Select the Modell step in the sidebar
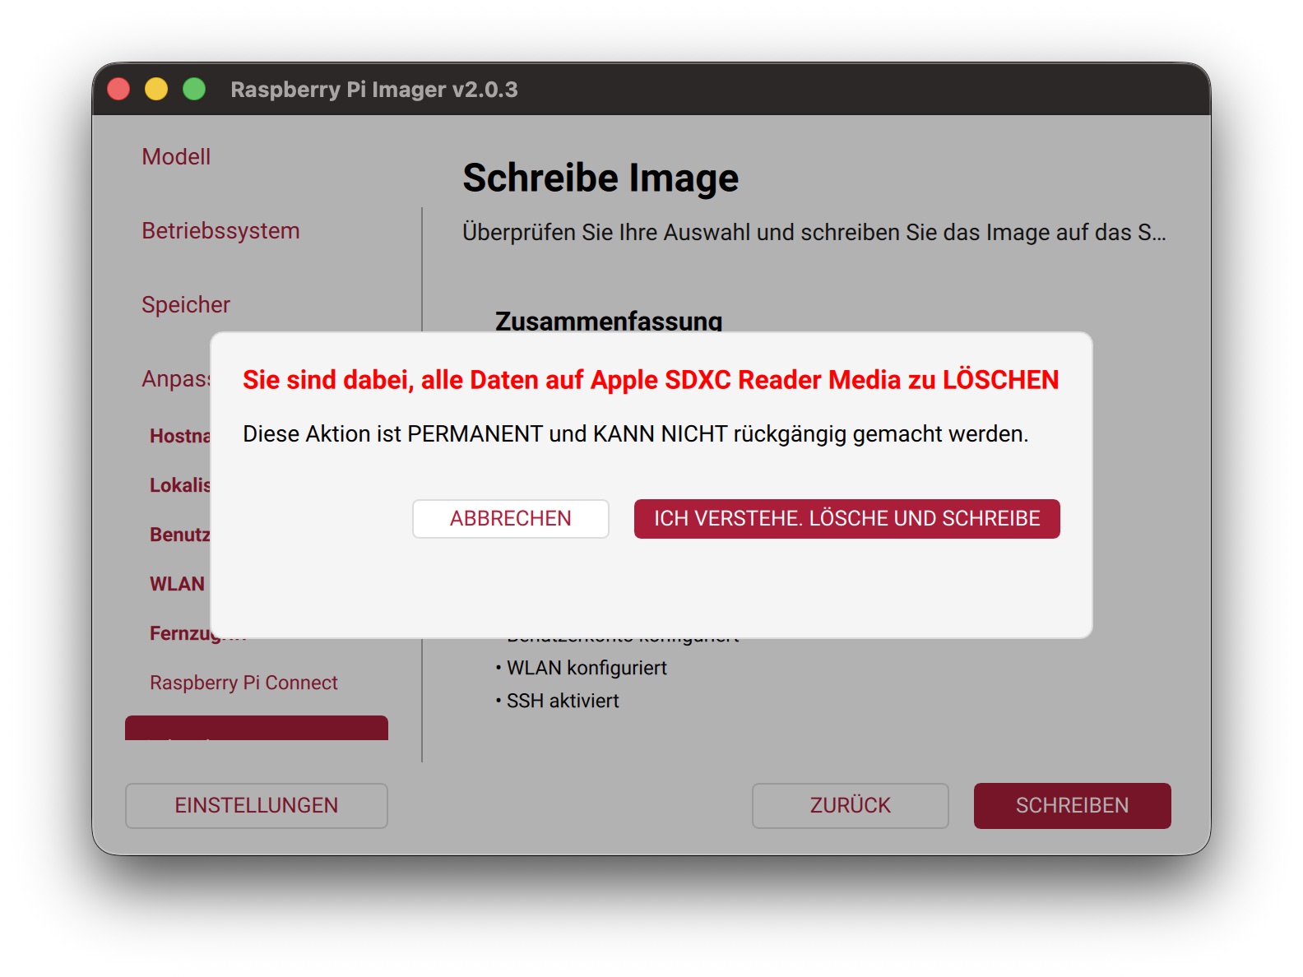This screenshot has height=977, width=1303. [x=176, y=157]
